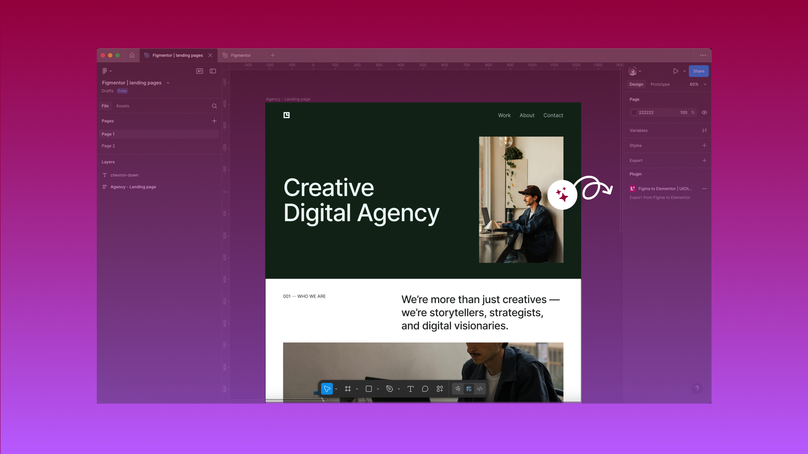
Task: Open the Figmentor file name dropdown
Action: coord(168,83)
